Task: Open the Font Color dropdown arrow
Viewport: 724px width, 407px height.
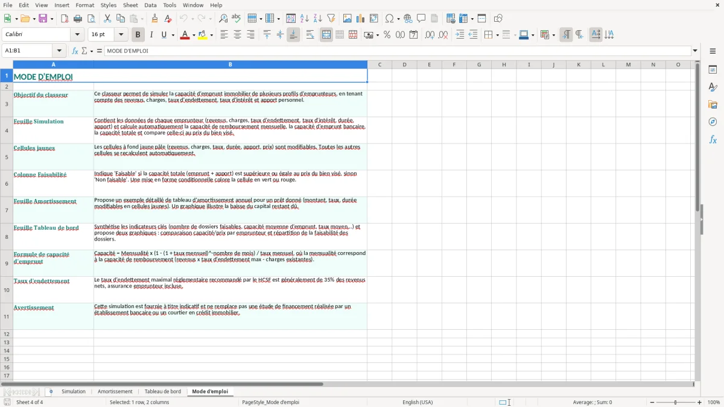Action: pyautogui.click(x=193, y=35)
